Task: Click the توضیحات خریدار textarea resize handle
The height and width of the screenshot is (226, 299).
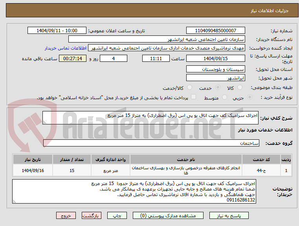Action: click(14, 201)
